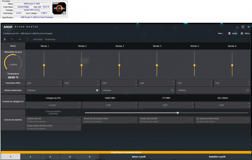The image size is (252, 160).
Task: Click the Ryzen 5 badge image
Action: coord(59,9)
